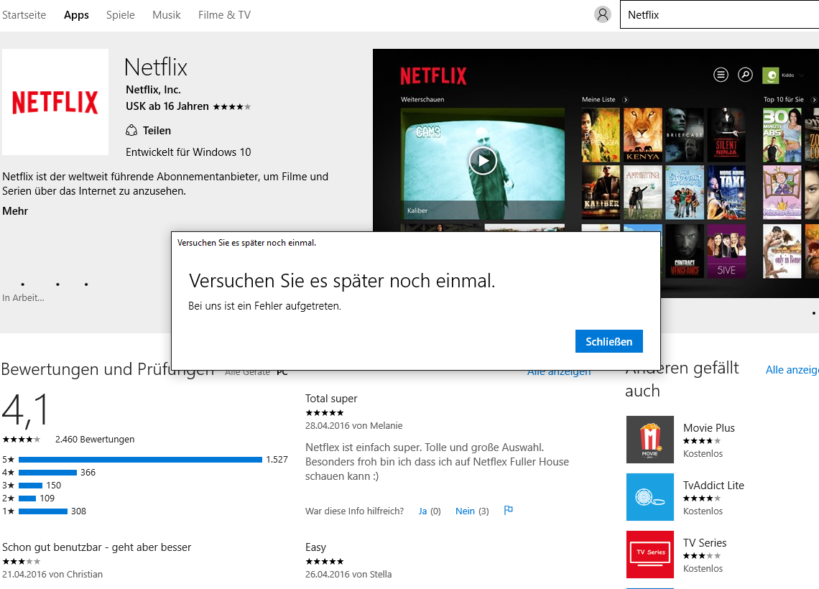Open the TvAddict Lite app icon
This screenshot has width=819, height=589.
tap(649, 497)
